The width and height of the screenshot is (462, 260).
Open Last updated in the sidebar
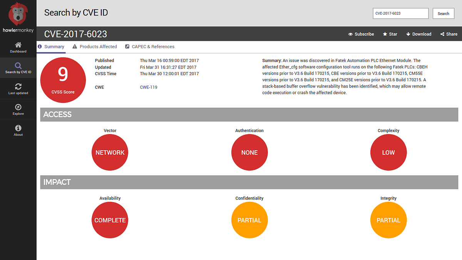(x=18, y=89)
